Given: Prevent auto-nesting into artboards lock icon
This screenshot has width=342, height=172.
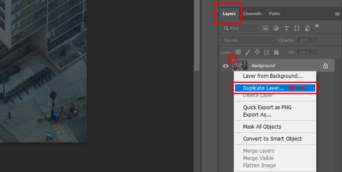Looking at the screenshot, I should (x=267, y=52).
